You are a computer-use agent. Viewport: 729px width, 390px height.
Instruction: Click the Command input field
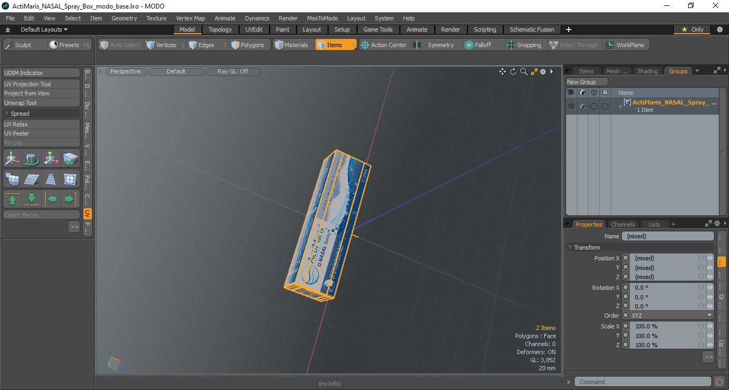[643, 382]
